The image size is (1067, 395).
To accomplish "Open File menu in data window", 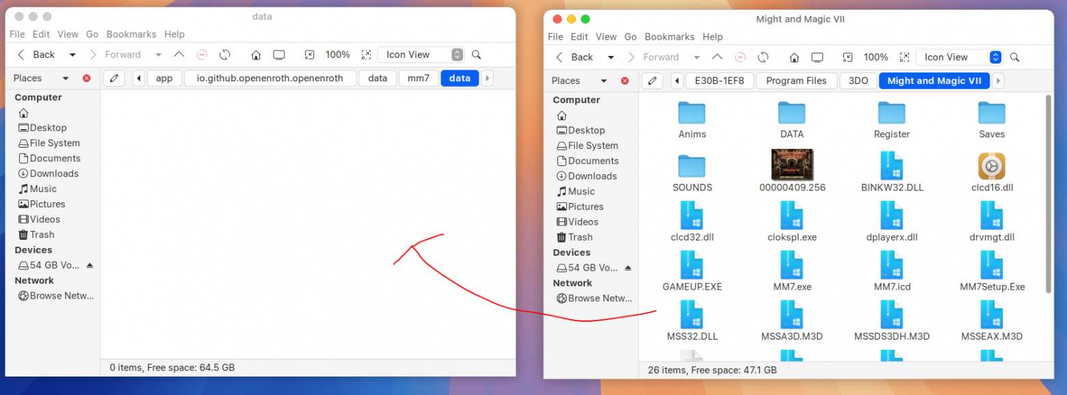I will [x=17, y=34].
